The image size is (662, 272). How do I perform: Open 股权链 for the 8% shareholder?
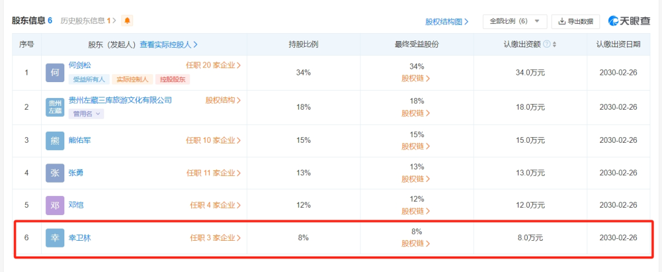point(416,243)
